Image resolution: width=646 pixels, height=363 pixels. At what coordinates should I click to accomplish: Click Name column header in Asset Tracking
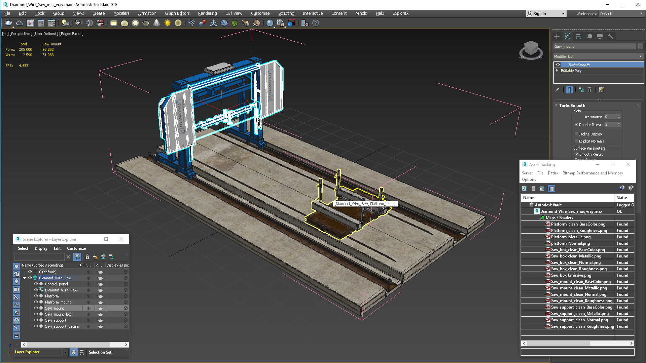pyautogui.click(x=568, y=198)
